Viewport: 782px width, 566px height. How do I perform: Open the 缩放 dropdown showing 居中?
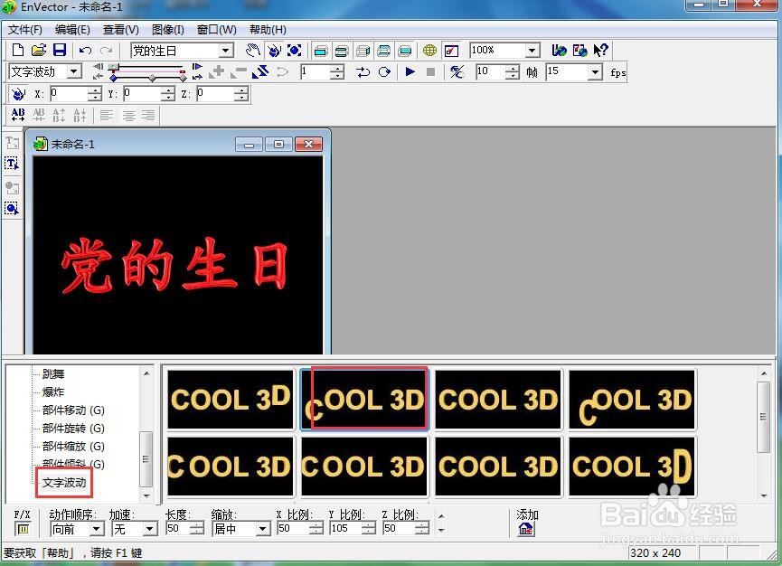click(x=263, y=529)
